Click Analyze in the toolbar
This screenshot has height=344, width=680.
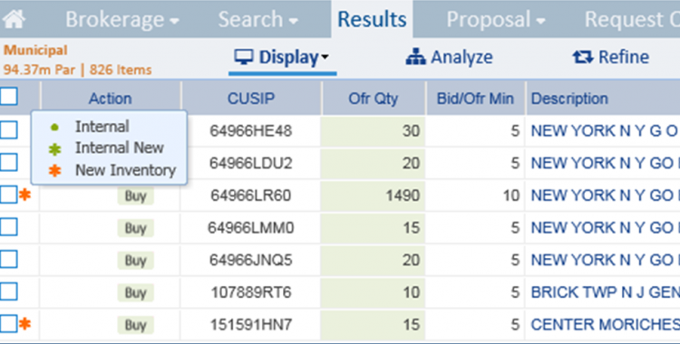(x=450, y=57)
